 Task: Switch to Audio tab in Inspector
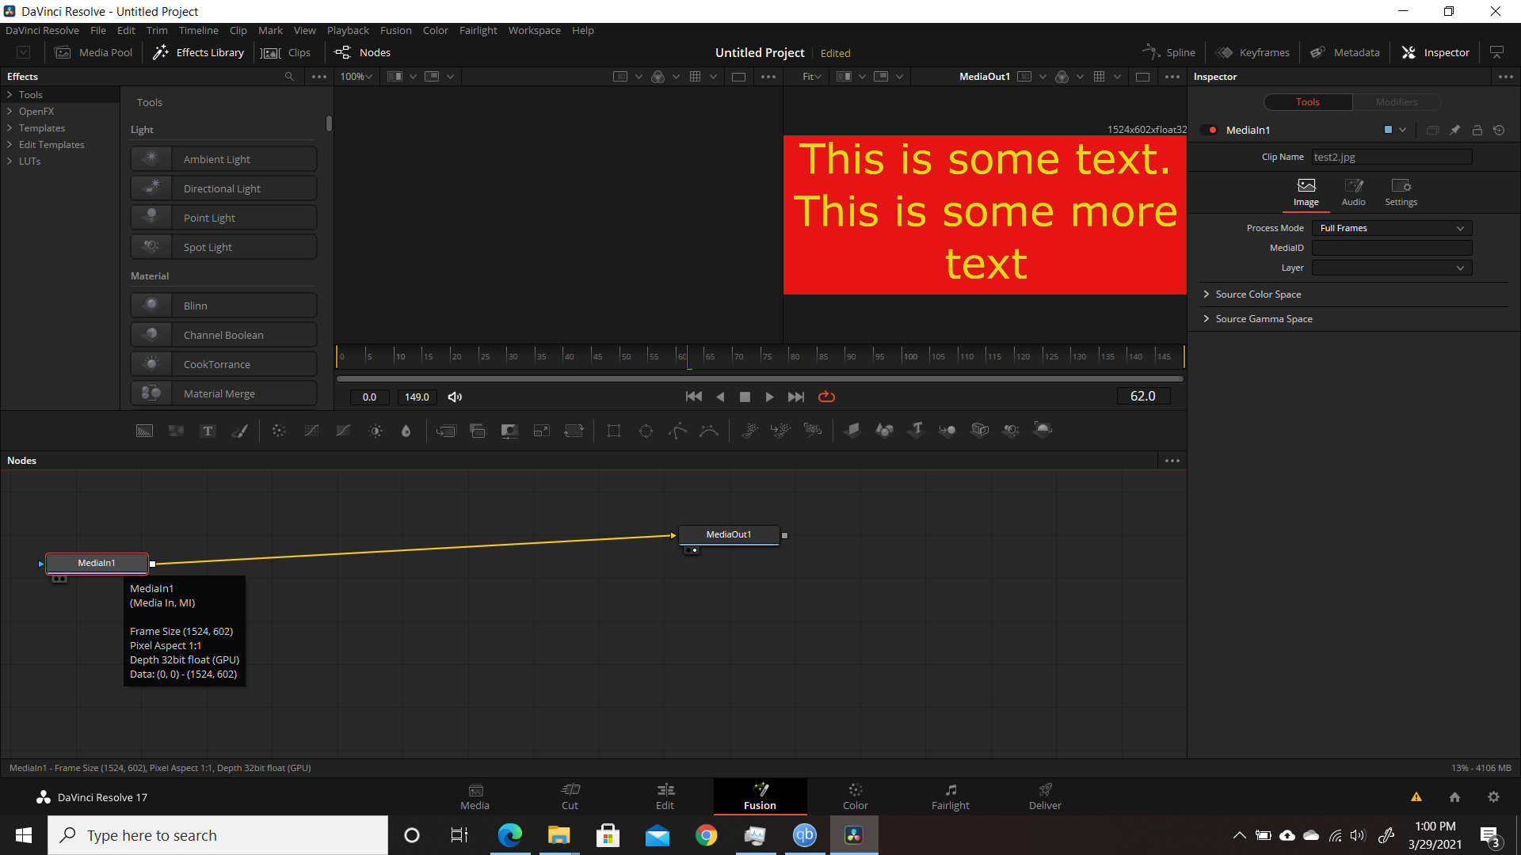(x=1353, y=192)
